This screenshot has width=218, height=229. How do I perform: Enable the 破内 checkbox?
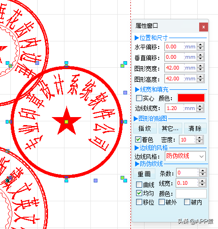187,202
